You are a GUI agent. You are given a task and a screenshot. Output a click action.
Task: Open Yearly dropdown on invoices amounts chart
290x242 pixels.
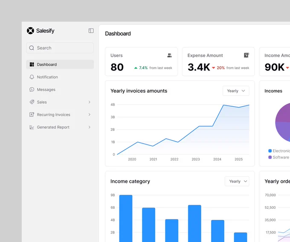(x=236, y=91)
